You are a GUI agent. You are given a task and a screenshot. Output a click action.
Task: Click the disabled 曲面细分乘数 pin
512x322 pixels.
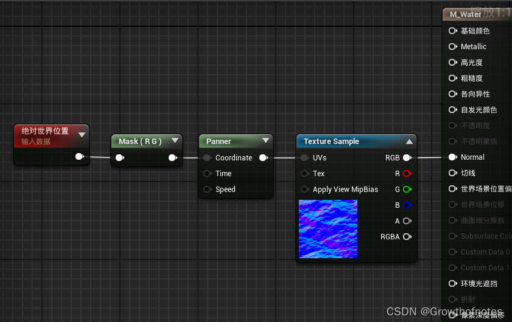pyautogui.click(x=452, y=221)
